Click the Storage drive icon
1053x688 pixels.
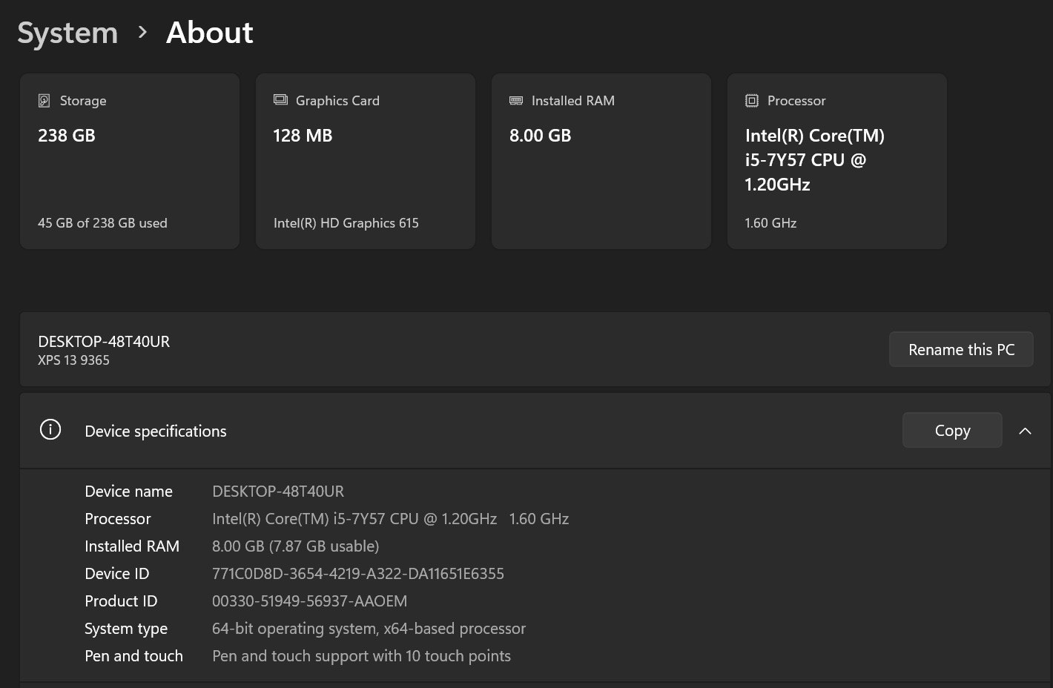44,100
